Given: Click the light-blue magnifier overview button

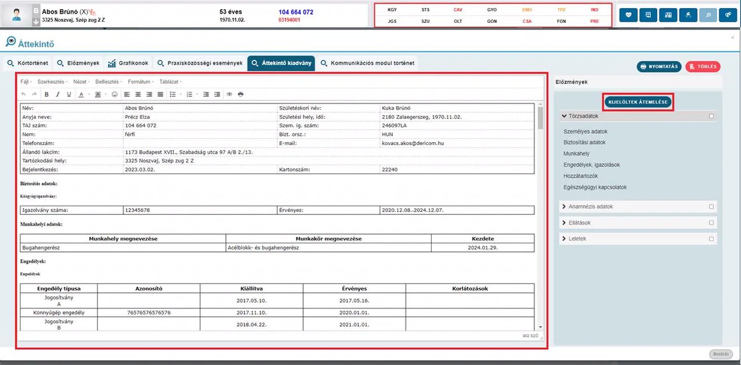Looking at the screenshot, I should click(708, 14).
